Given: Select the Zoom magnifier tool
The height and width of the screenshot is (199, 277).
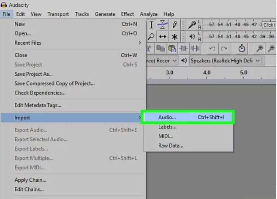Looking at the screenshot, I should (151, 37).
